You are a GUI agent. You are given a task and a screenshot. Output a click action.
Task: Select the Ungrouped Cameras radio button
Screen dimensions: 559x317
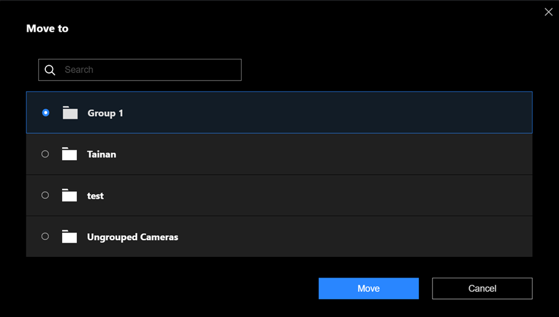click(x=45, y=237)
